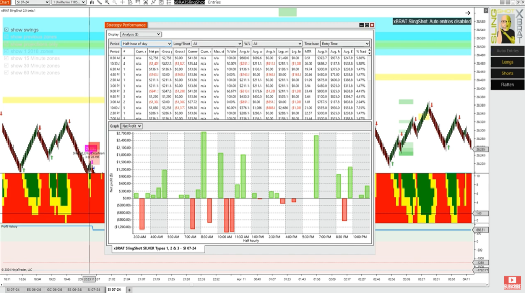Image resolution: width=525 pixels, height=293 pixels.
Task: Click the 20:33:11 time axis marker
Action: (89, 279)
